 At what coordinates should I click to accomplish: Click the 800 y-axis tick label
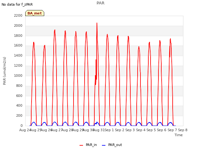19,86
